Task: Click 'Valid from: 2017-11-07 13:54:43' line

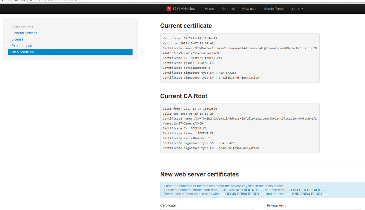Action: [x=190, y=38]
